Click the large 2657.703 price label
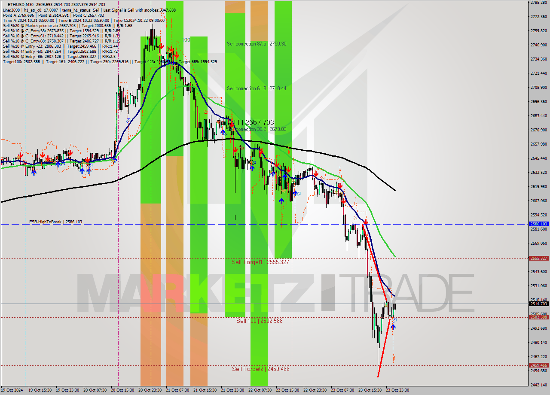Viewport: 550px width, 395px height. point(259,123)
